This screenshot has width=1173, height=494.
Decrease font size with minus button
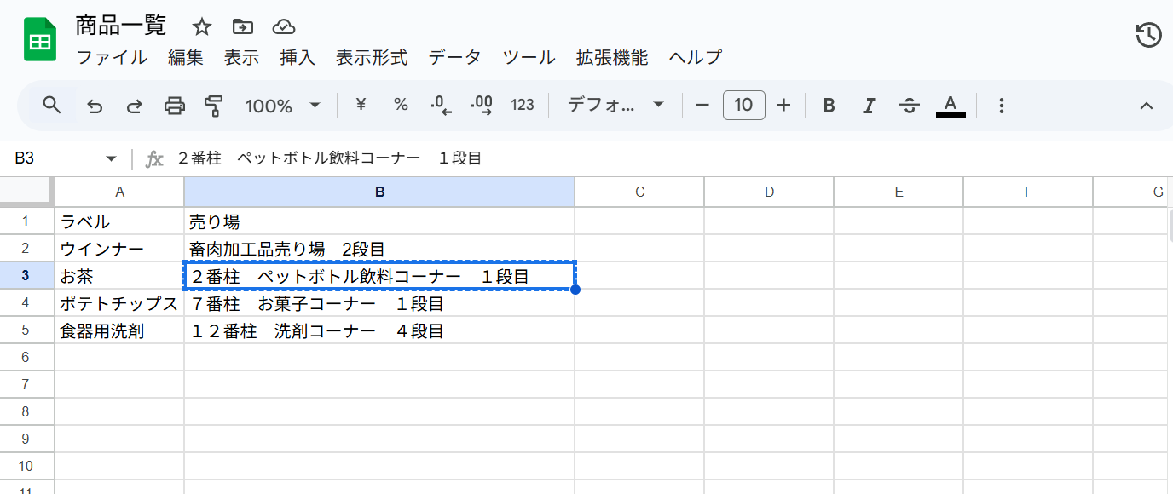point(702,105)
